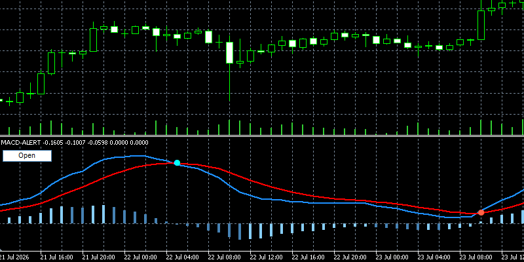The image size is (524, 262).
Task: Click the '22 Jul 16:00' time axis label
Action: coord(308,257)
